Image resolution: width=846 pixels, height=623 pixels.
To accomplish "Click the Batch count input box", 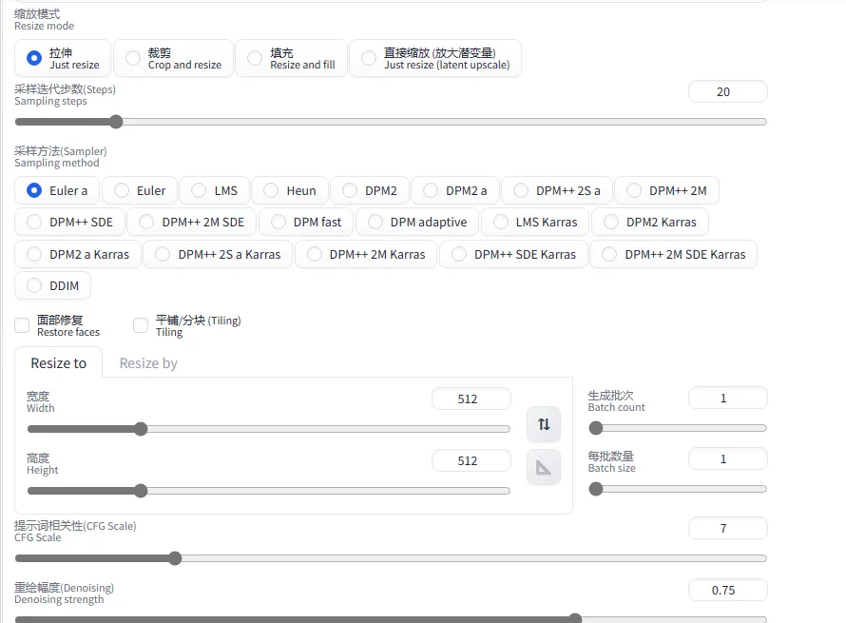I will (x=727, y=399).
